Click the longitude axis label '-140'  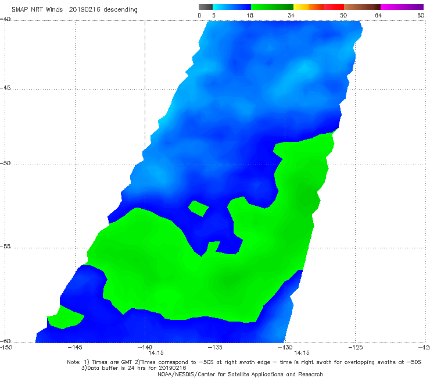(145, 347)
